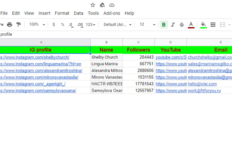Open the font size 12 dropdown

pos(147,25)
